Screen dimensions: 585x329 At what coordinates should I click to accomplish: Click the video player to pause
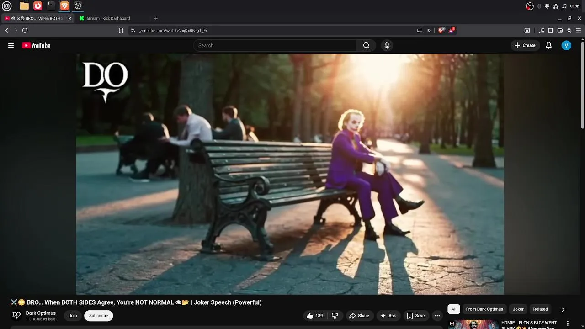pyautogui.click(x=290, y=174)
